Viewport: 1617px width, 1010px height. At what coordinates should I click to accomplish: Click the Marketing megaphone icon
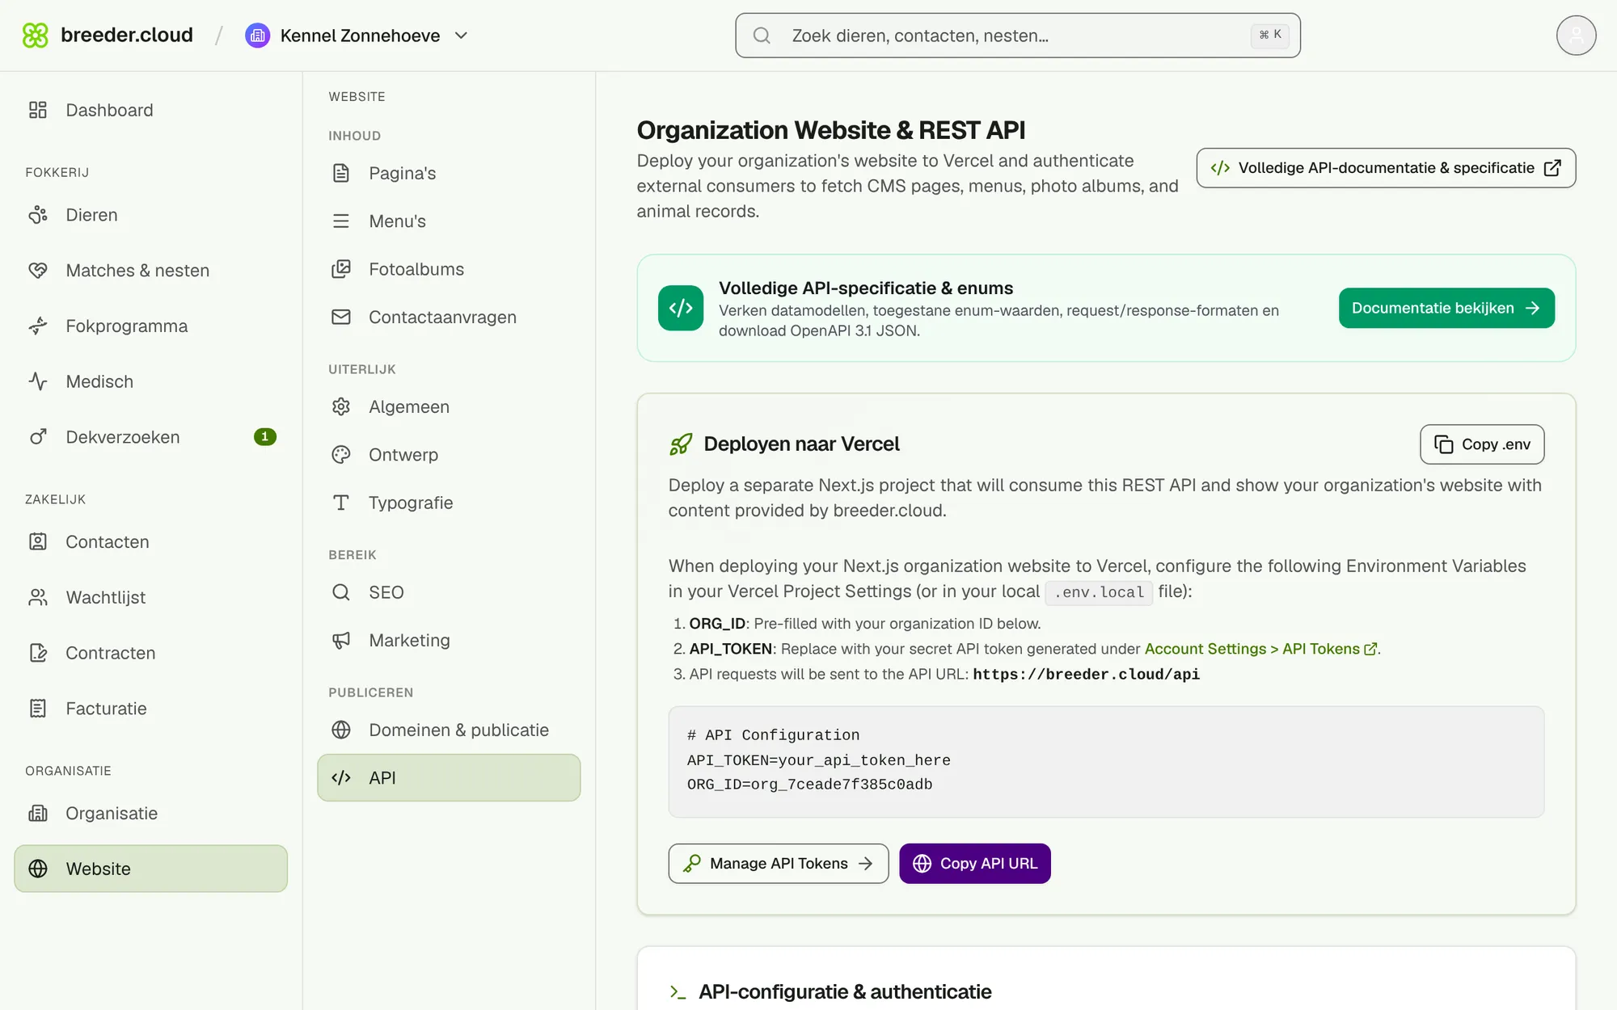(x=341, y=640)
